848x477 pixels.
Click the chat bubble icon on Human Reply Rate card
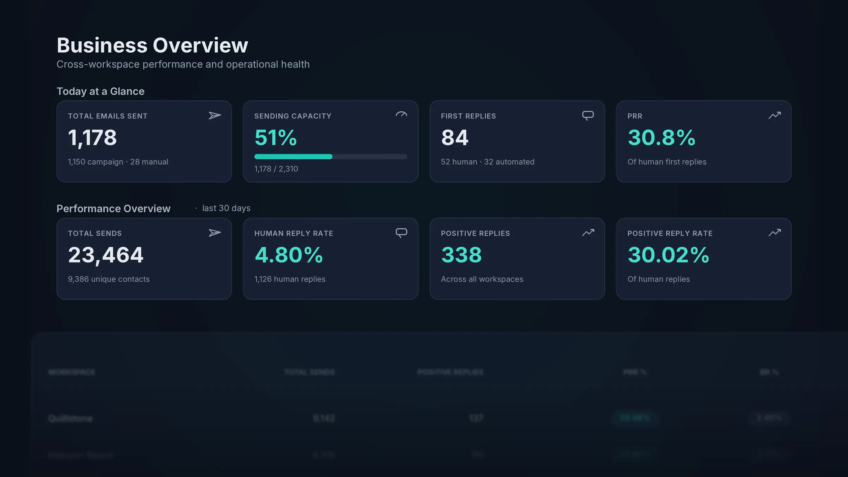(x=401, y=233)
